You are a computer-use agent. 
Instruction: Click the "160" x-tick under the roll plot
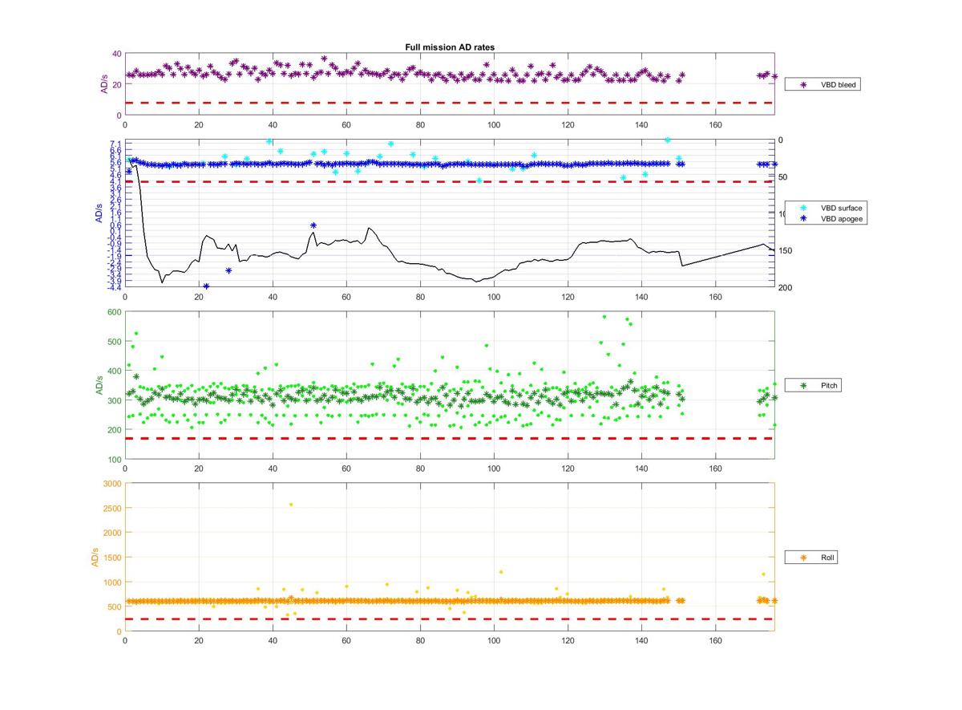pos(716,640)
